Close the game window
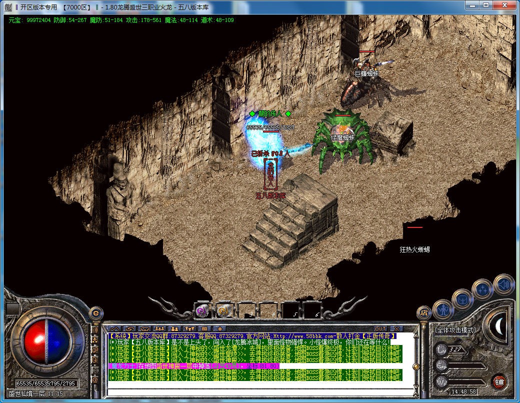Image resolution: width=520 pixels, height=403 pixels. click(504, 5)
